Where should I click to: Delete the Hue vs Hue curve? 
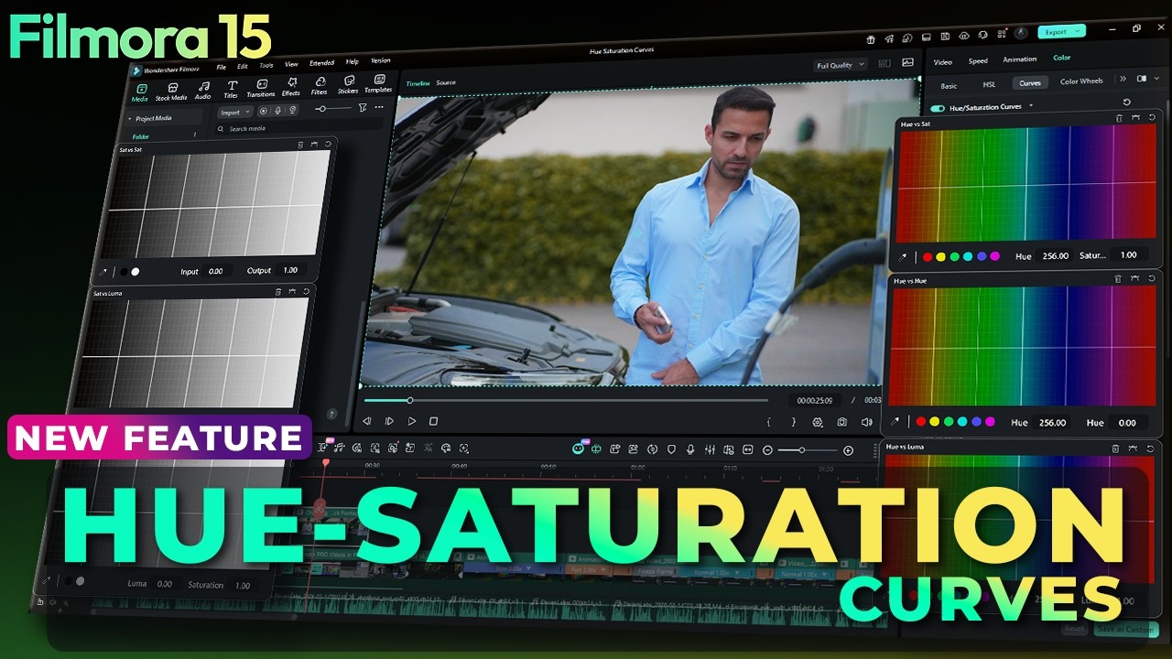(1118, 278)
